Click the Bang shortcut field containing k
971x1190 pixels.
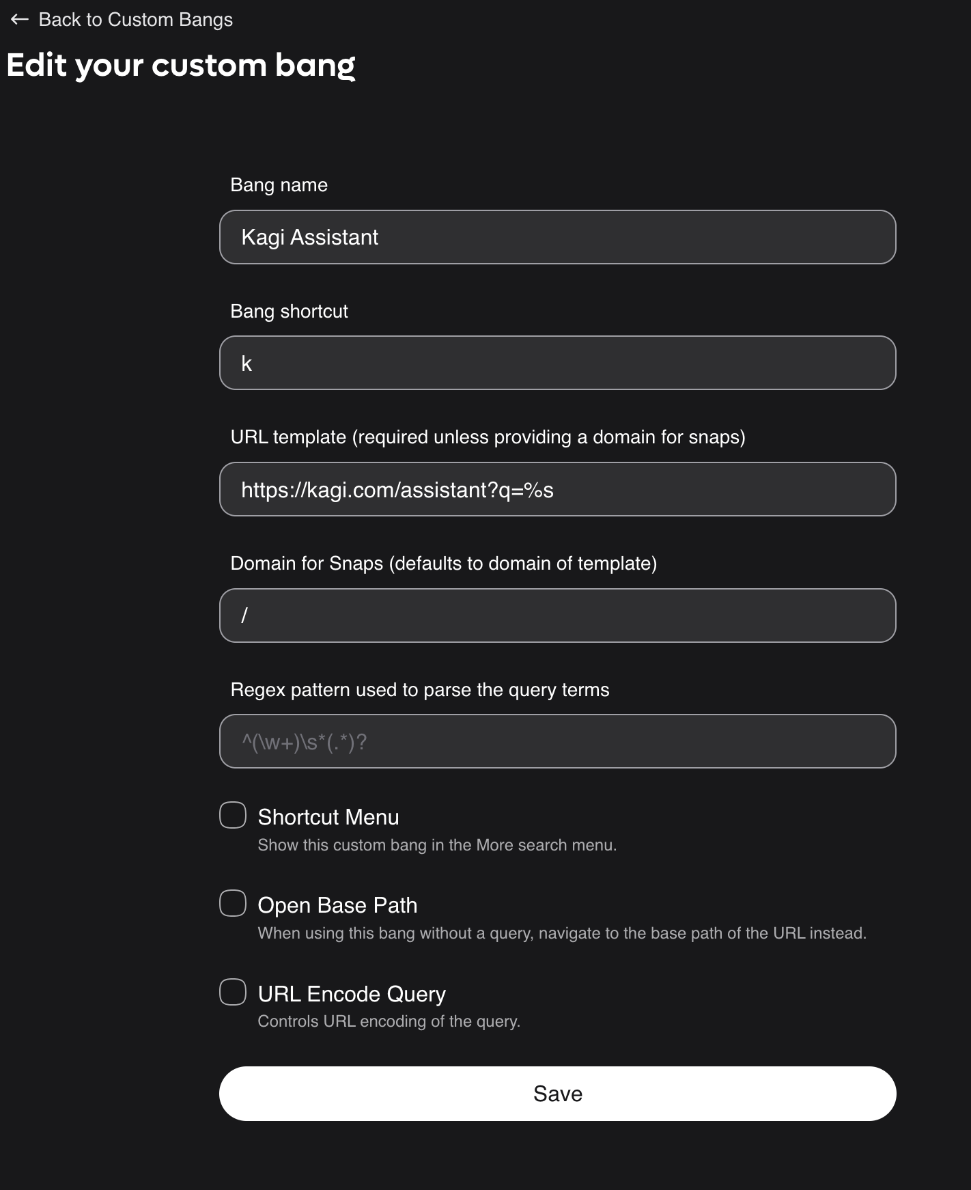557,363
